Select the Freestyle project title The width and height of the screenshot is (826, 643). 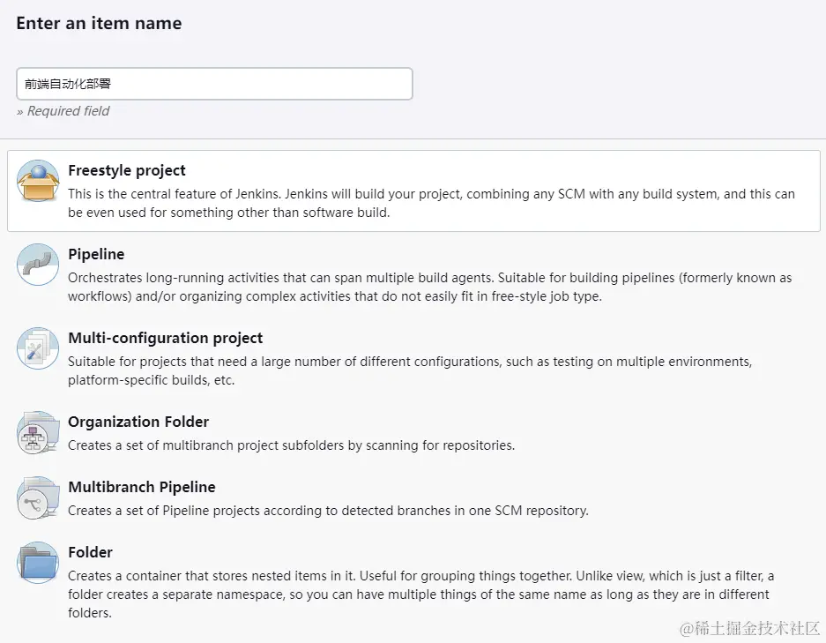click(x=127, y=170)
